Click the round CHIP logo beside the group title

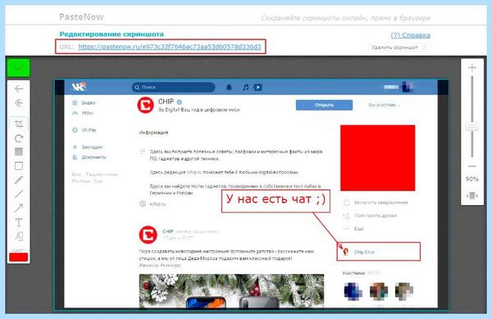[x=146, y=105]
